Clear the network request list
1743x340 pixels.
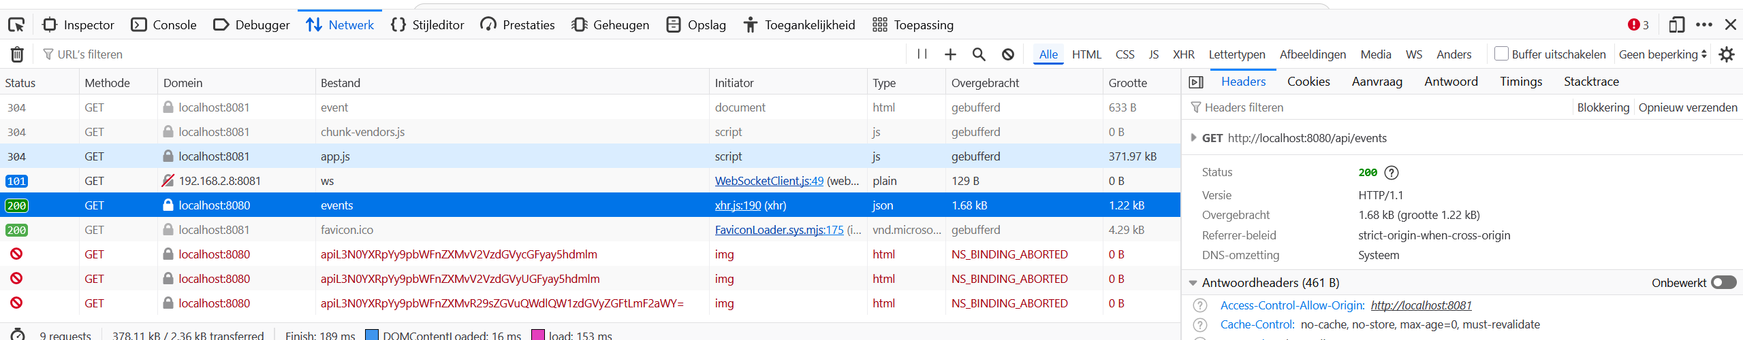coord(17,54)
